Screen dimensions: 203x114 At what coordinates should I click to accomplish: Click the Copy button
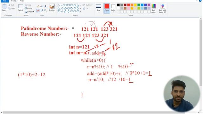12,9
